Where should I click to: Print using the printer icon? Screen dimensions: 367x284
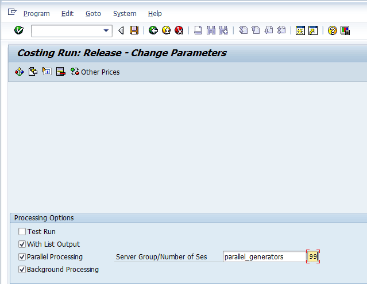pyautogui.click(x=198, y=30)
